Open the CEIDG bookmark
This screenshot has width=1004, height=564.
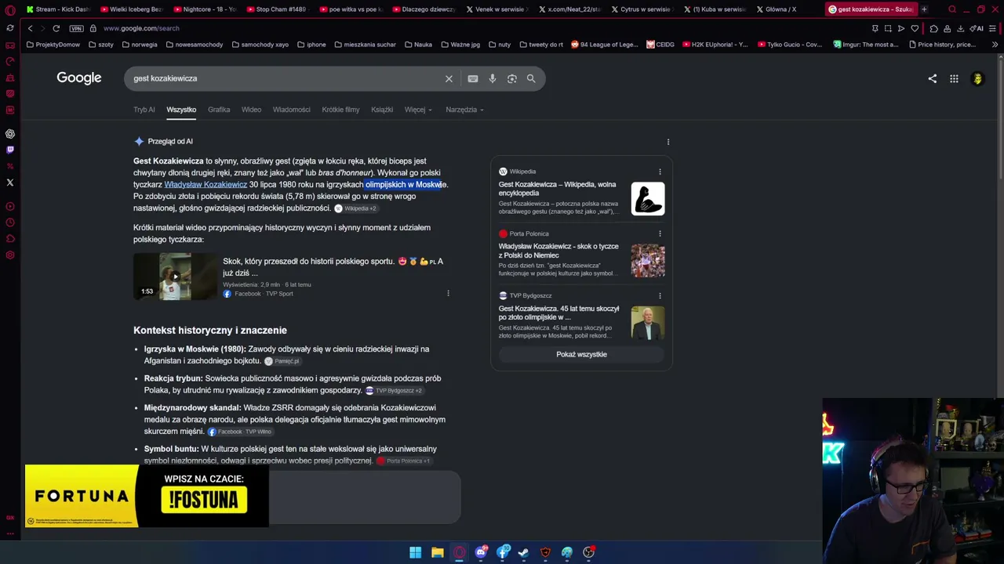pyautogui.click(x=660, y=45)
